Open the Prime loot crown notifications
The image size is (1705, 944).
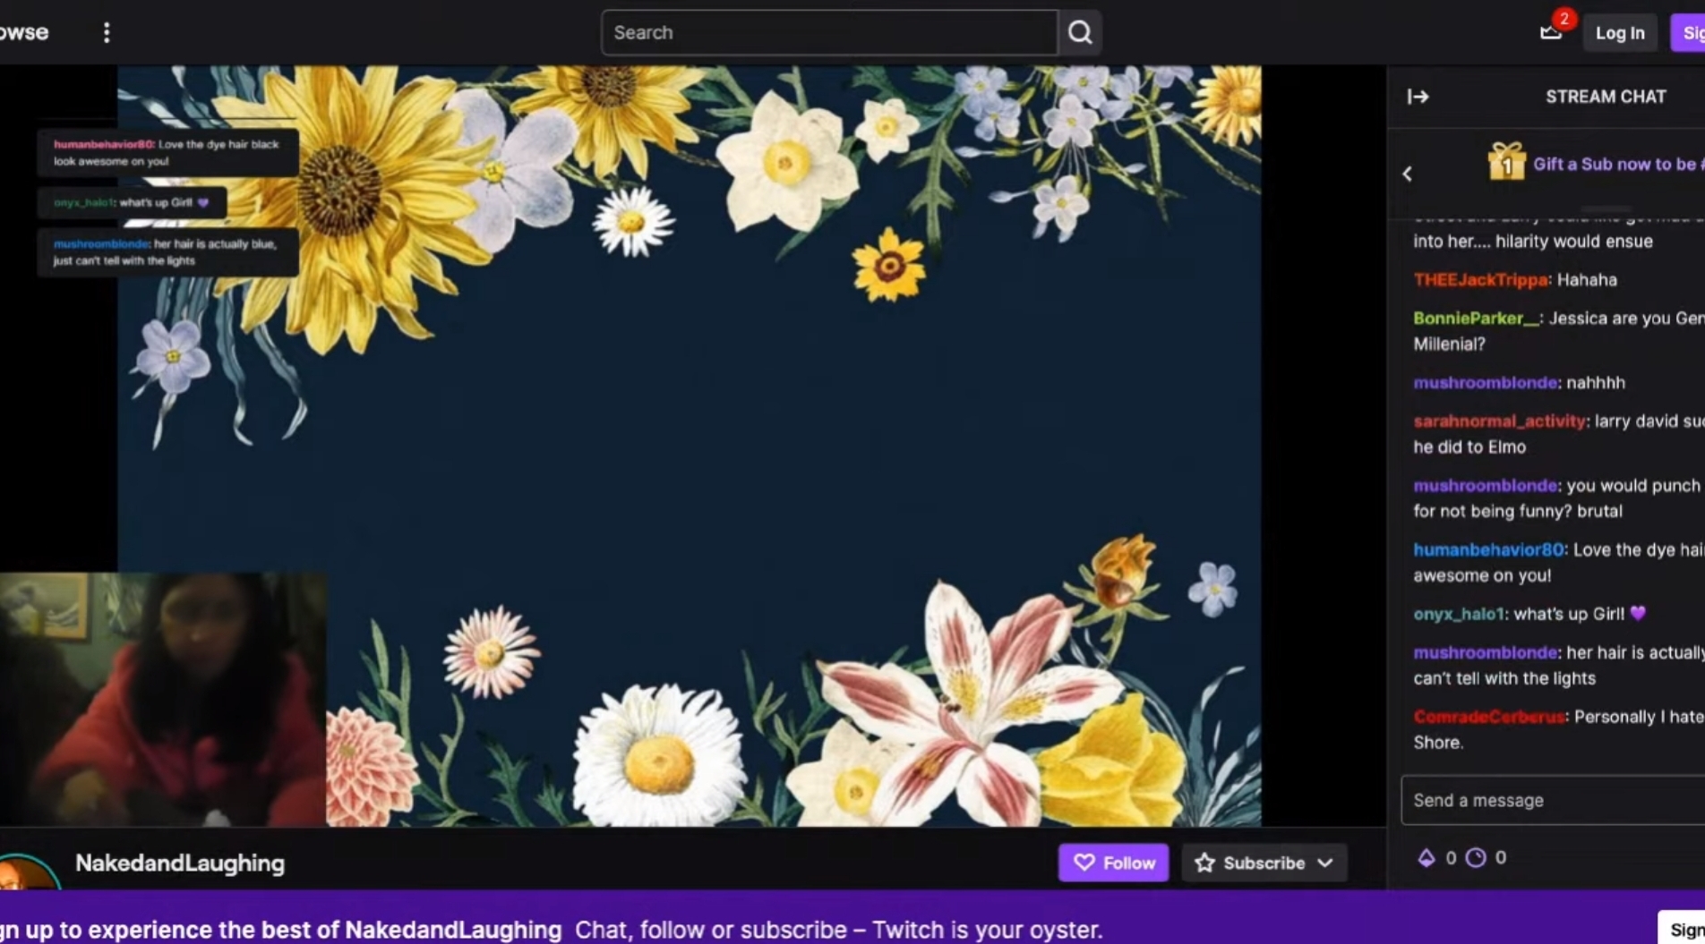[1551, 33]
